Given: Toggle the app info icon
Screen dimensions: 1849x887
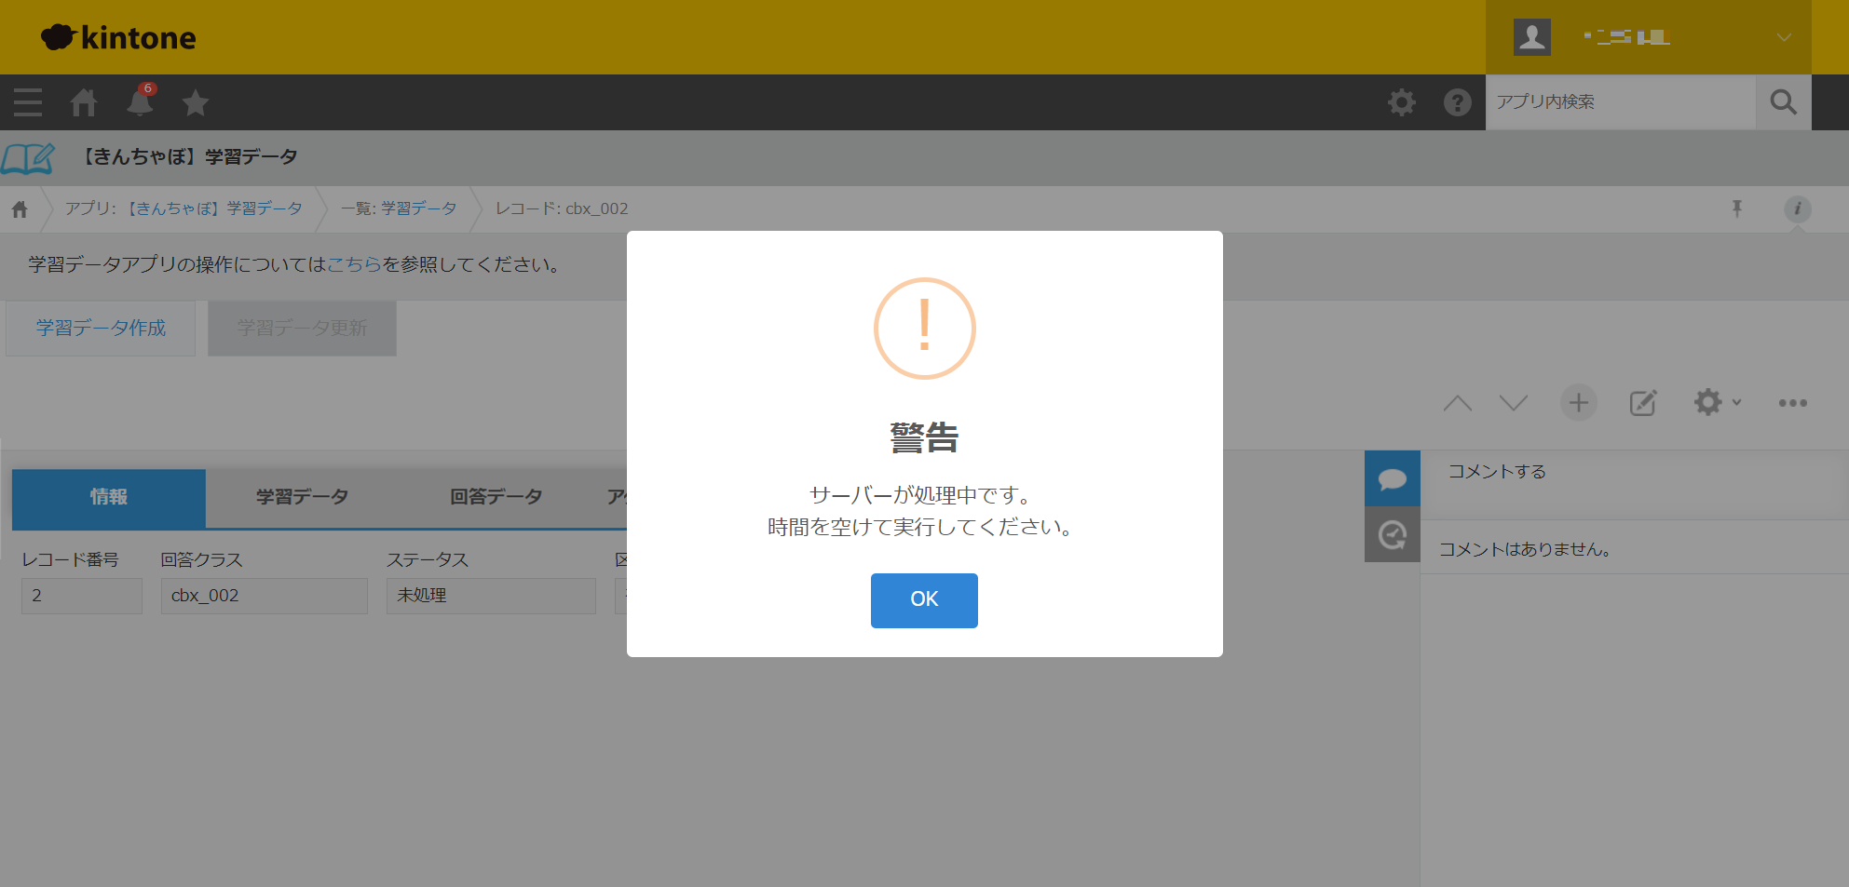Looking at the screenshot, I should click(x=1797, y=208).
